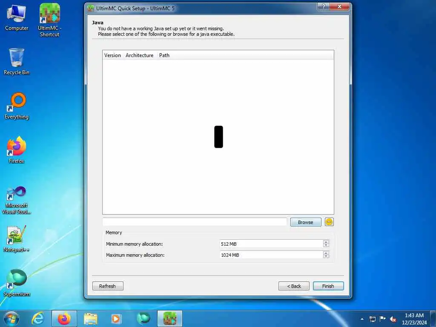
Task: Select the UltimMC Shortcut desktop icon
Action: (49, 20)
